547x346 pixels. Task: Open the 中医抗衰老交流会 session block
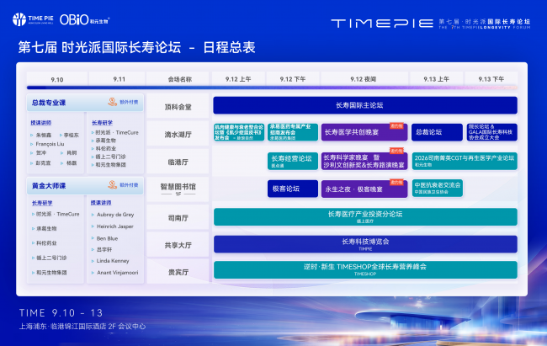437,189
